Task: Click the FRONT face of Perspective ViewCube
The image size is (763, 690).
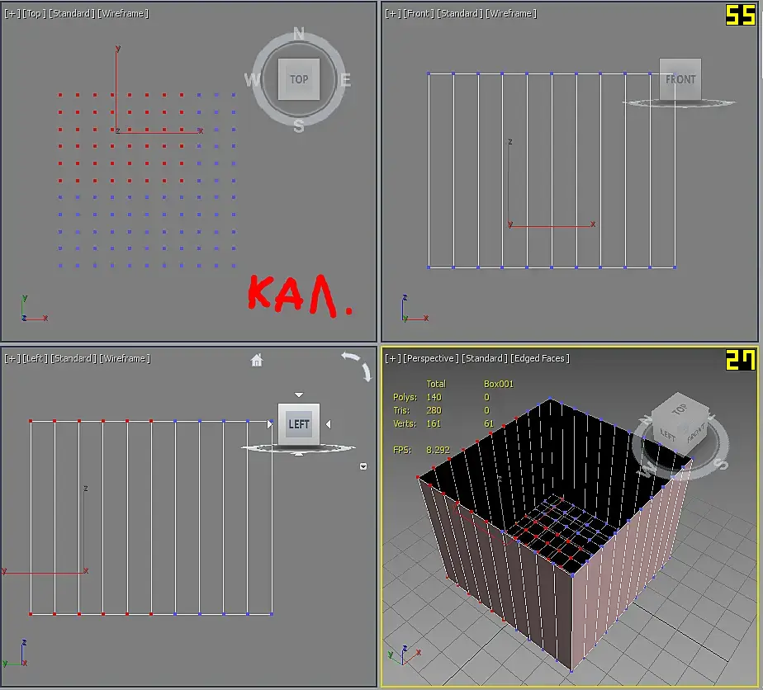Action: point(696,432)
